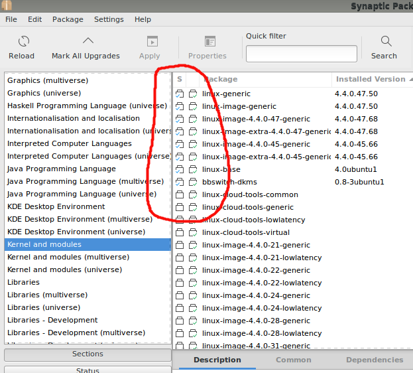The height and width of the screenshot is (373, 413).
Task: Sort by Installed Version column header
Action: pyautogui.click(x=372, y=79)
